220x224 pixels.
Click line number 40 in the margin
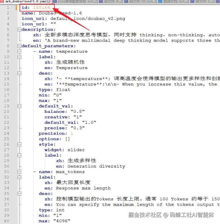pyautogui.click(x=7, y=221)
